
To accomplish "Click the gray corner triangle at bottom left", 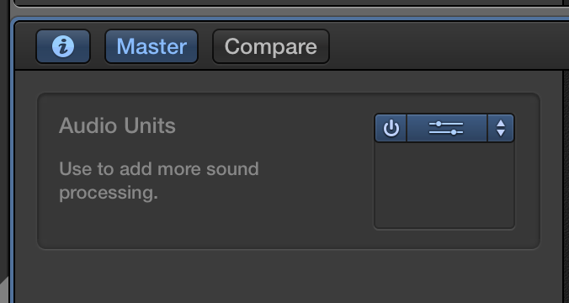I will [4, 291].
